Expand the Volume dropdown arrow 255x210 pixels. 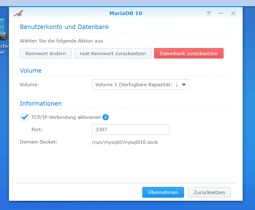pyautogui.click(x=184, y=85)
